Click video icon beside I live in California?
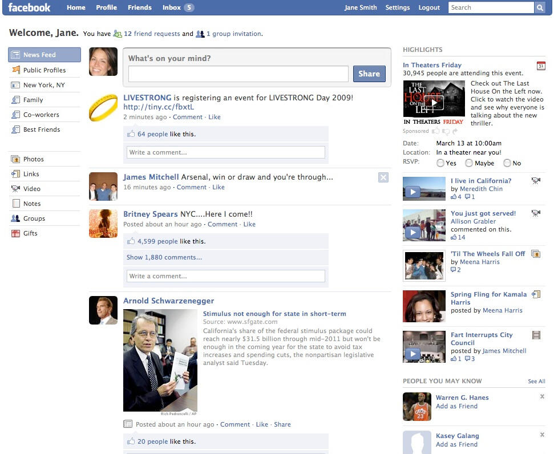The height and width of the screenshot is (454, 554). point(536,181)
